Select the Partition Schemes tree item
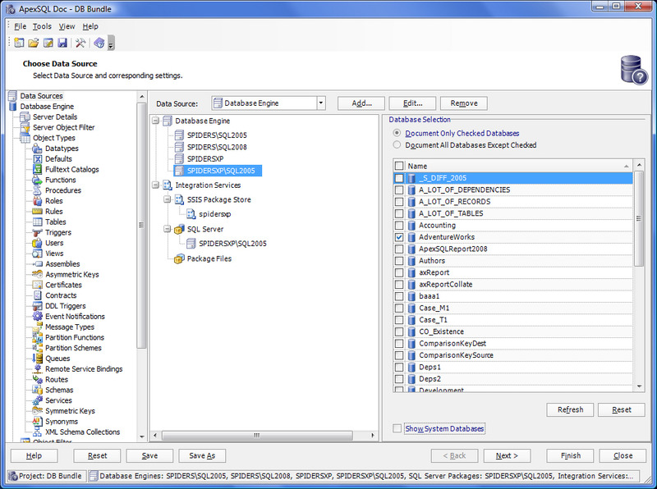Viewport: 657px width, 489px height. [x=73, y=348]
